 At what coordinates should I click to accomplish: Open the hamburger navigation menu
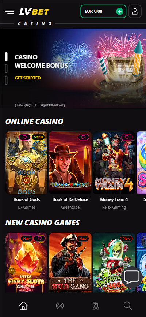[9, 11]
